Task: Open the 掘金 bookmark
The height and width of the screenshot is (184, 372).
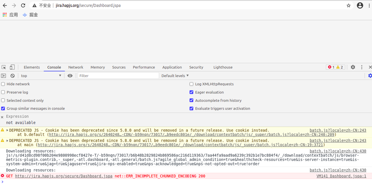Action: tap(30, 15)
